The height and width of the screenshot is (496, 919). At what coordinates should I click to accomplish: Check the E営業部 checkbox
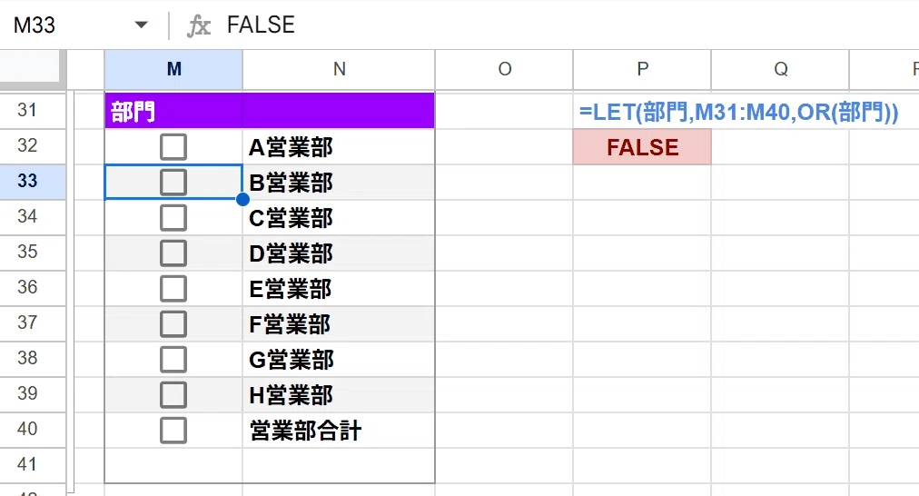[173, 289]
